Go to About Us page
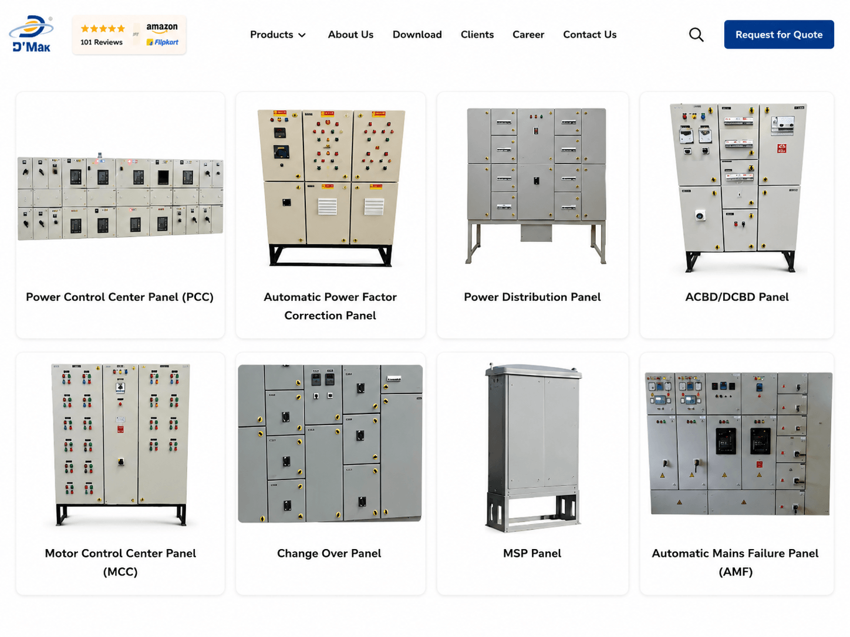This screenshot has width=850, height=637. (350, 35)
